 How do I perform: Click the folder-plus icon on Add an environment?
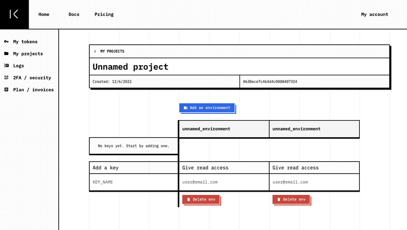click(x=185, y=108)
